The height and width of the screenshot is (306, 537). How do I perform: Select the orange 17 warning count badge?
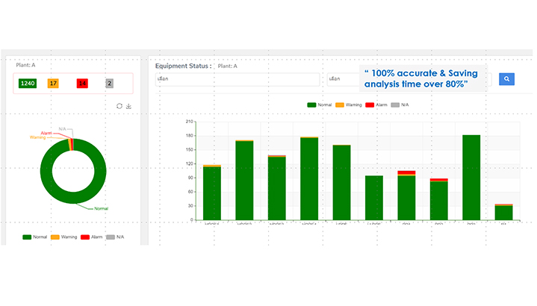[53, 84]
